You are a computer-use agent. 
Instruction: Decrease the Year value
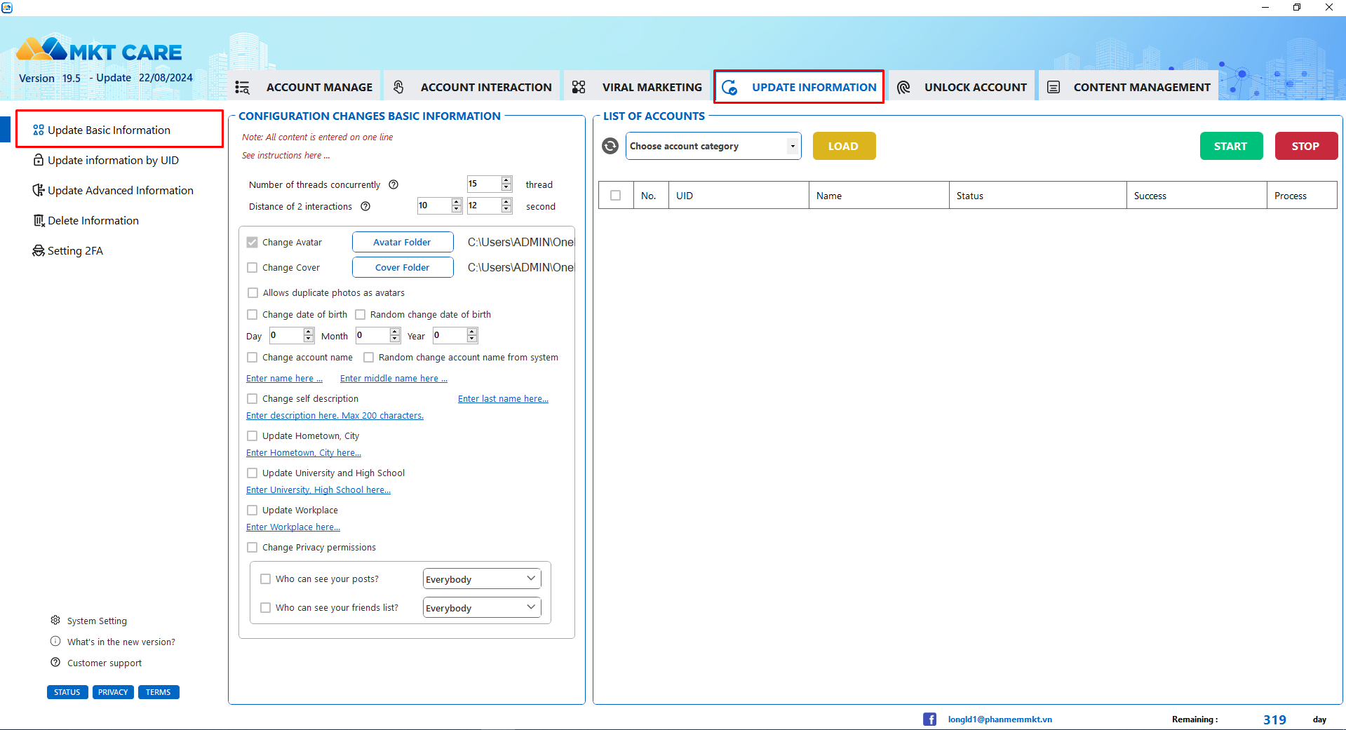point(472,339)
